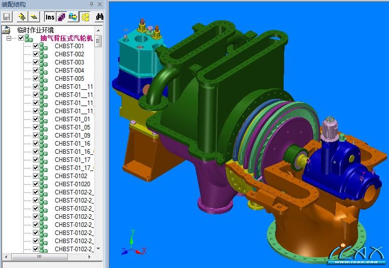389x268 pixels.
Task: Select the CHBST-01_09 row label
Action: click(x=72, y=136)
